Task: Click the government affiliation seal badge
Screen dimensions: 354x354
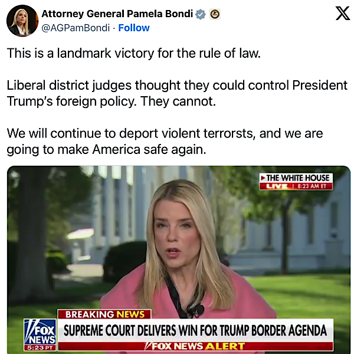Action: (215, 14)
